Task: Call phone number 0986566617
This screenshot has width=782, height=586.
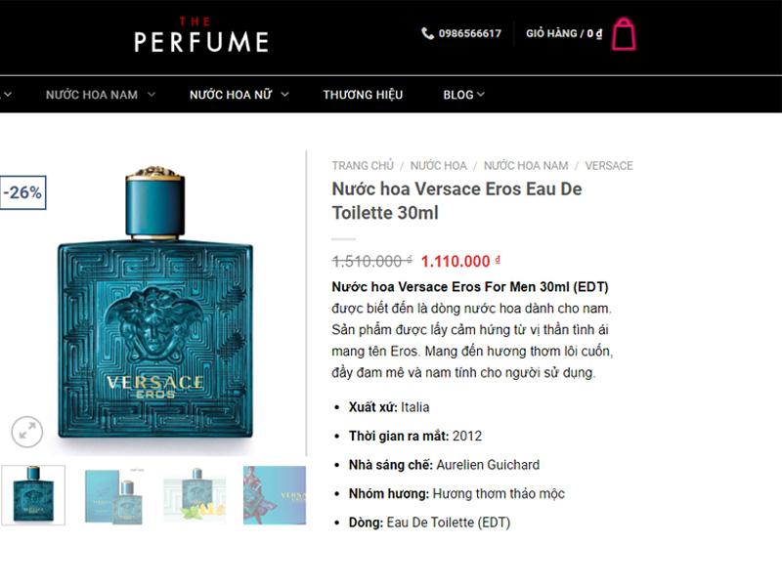Action: coord(470,33)
